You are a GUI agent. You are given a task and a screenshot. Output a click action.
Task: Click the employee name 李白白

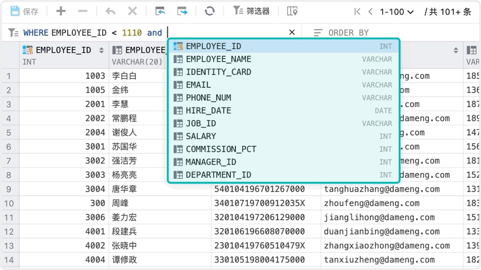tap(124, 76)
